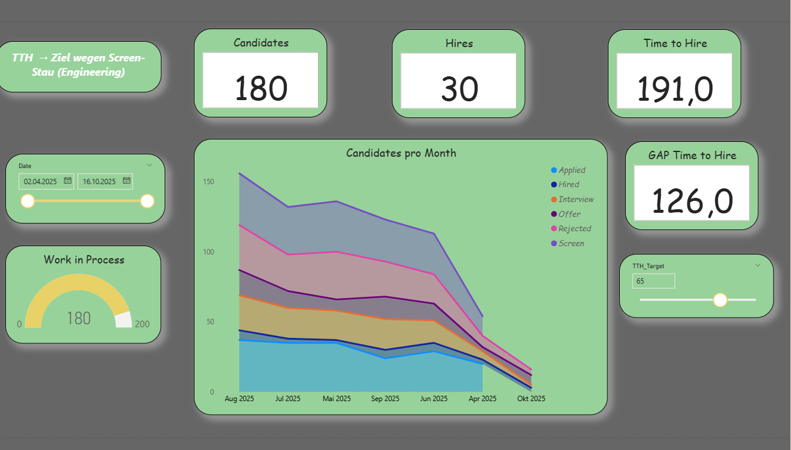Image resolution: width=791 pixels, height=450 pixels.
Task: Click the orange Interview legend dot
Action: (555, 199)
